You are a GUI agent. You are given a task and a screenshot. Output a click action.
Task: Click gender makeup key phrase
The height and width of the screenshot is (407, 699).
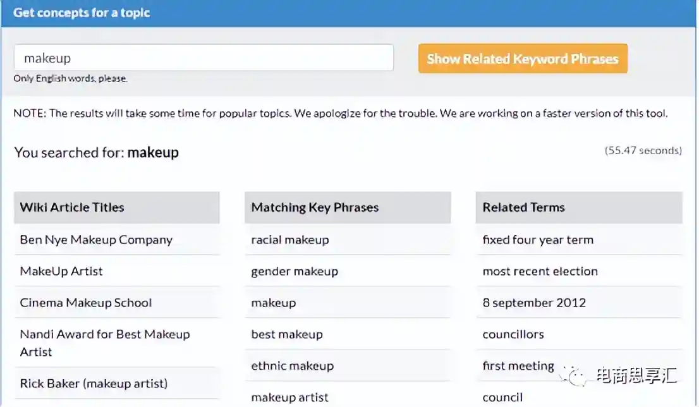pos(295,271)
